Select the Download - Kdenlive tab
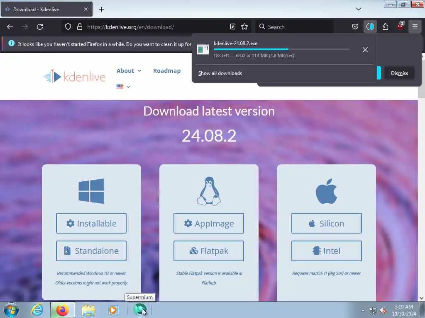 (x=46, y=9)
